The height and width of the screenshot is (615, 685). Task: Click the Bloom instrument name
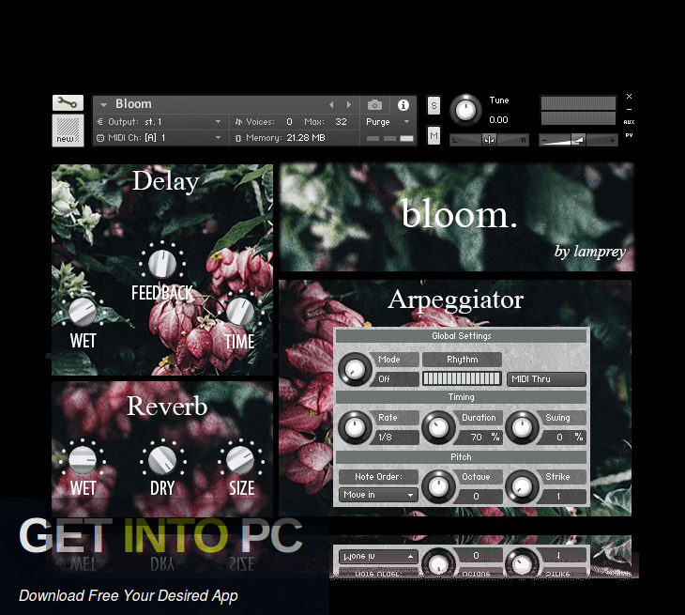pos(133,104)
